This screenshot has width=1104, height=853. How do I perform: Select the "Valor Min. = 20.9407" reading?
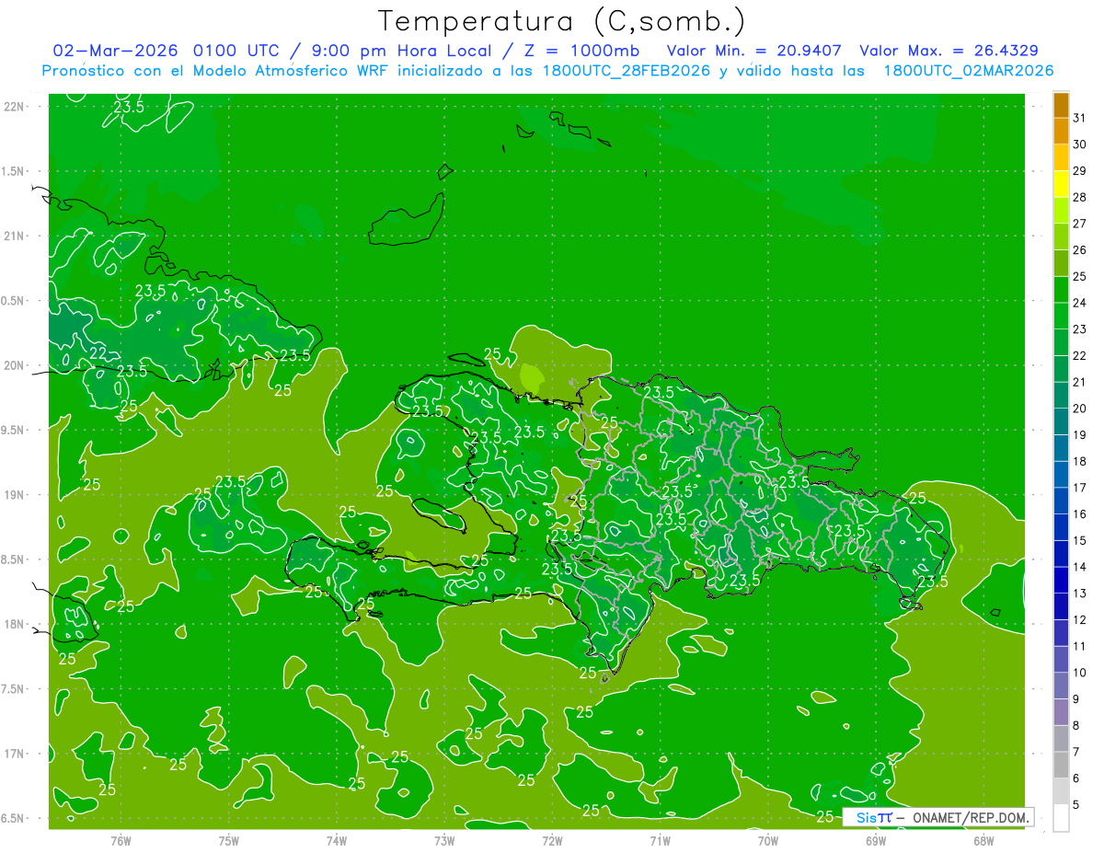(754, 51)
